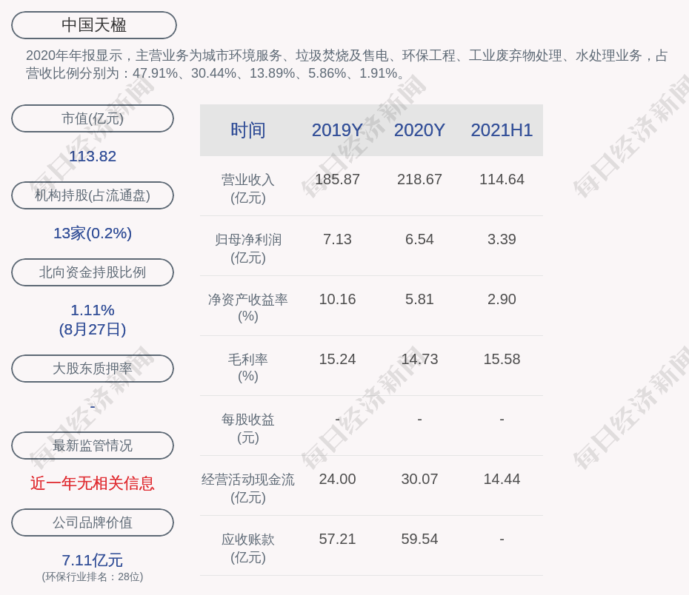
Task: Click the receivables value 57.21
Action: (x=337, y=539)
